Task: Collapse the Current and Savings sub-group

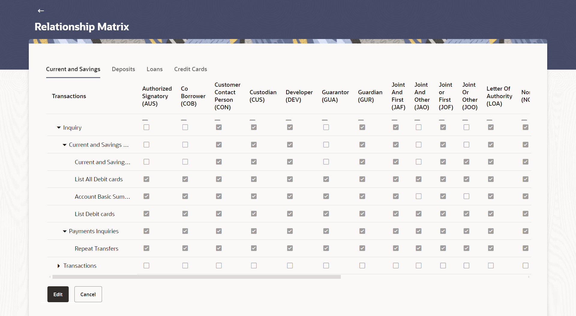Action: click(64, 145)
